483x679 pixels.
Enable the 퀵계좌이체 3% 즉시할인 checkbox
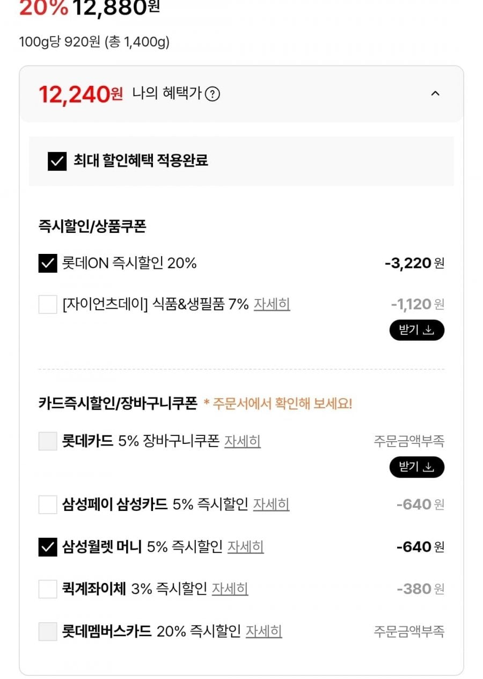click(48, 589)
